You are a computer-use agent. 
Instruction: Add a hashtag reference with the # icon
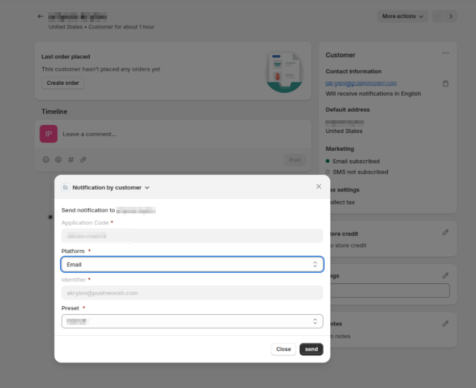(x=71, y=160)
